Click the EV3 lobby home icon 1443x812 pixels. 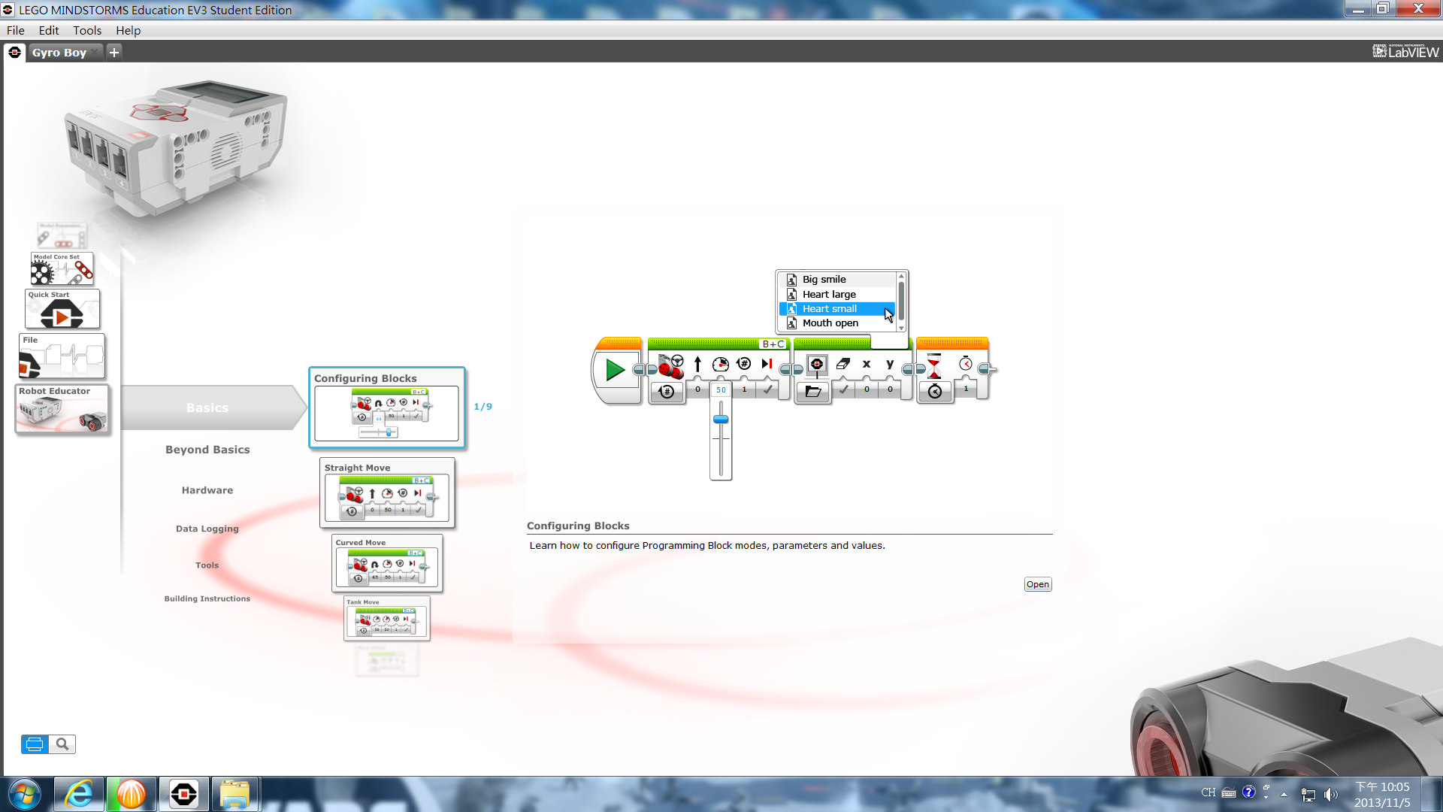pos(14,53)
